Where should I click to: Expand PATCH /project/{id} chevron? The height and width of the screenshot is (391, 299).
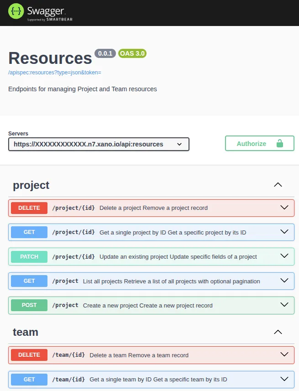click(284, 256)
